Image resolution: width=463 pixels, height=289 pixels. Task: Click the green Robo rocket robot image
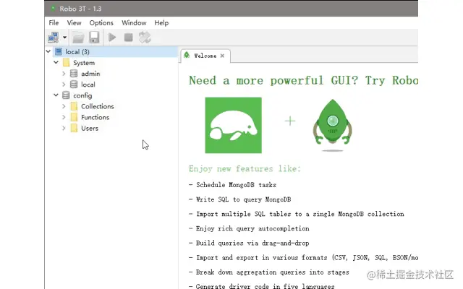pyautogui.click(x=333, y=125)
